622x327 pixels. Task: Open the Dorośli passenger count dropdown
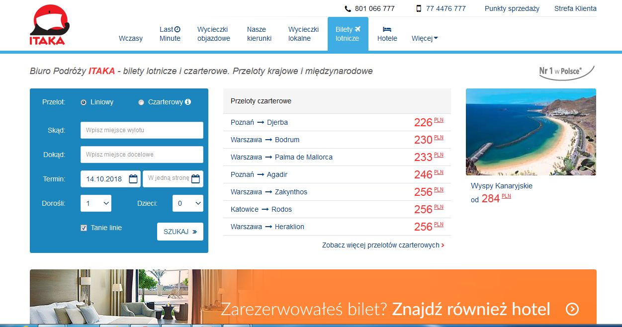point(96,203)
